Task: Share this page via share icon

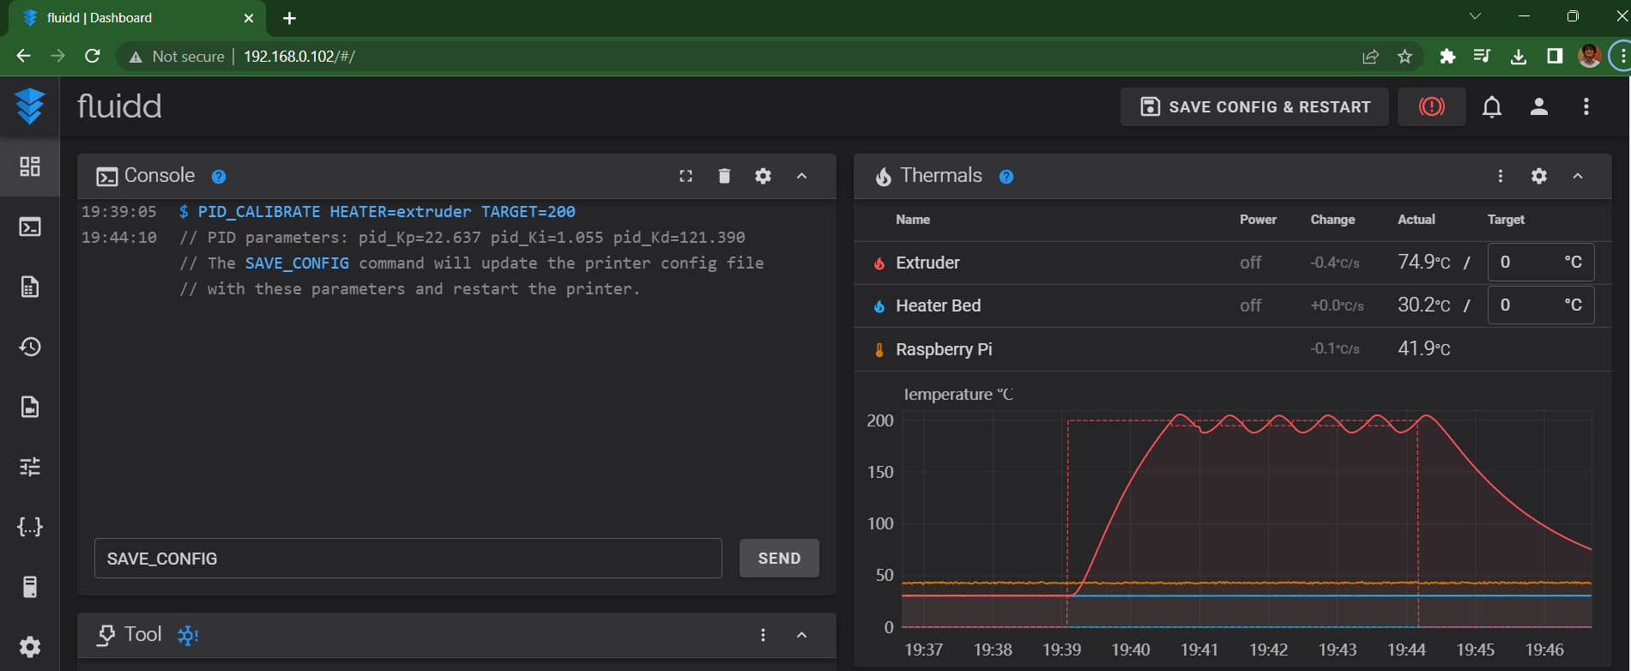Action: click(1370, 57)
